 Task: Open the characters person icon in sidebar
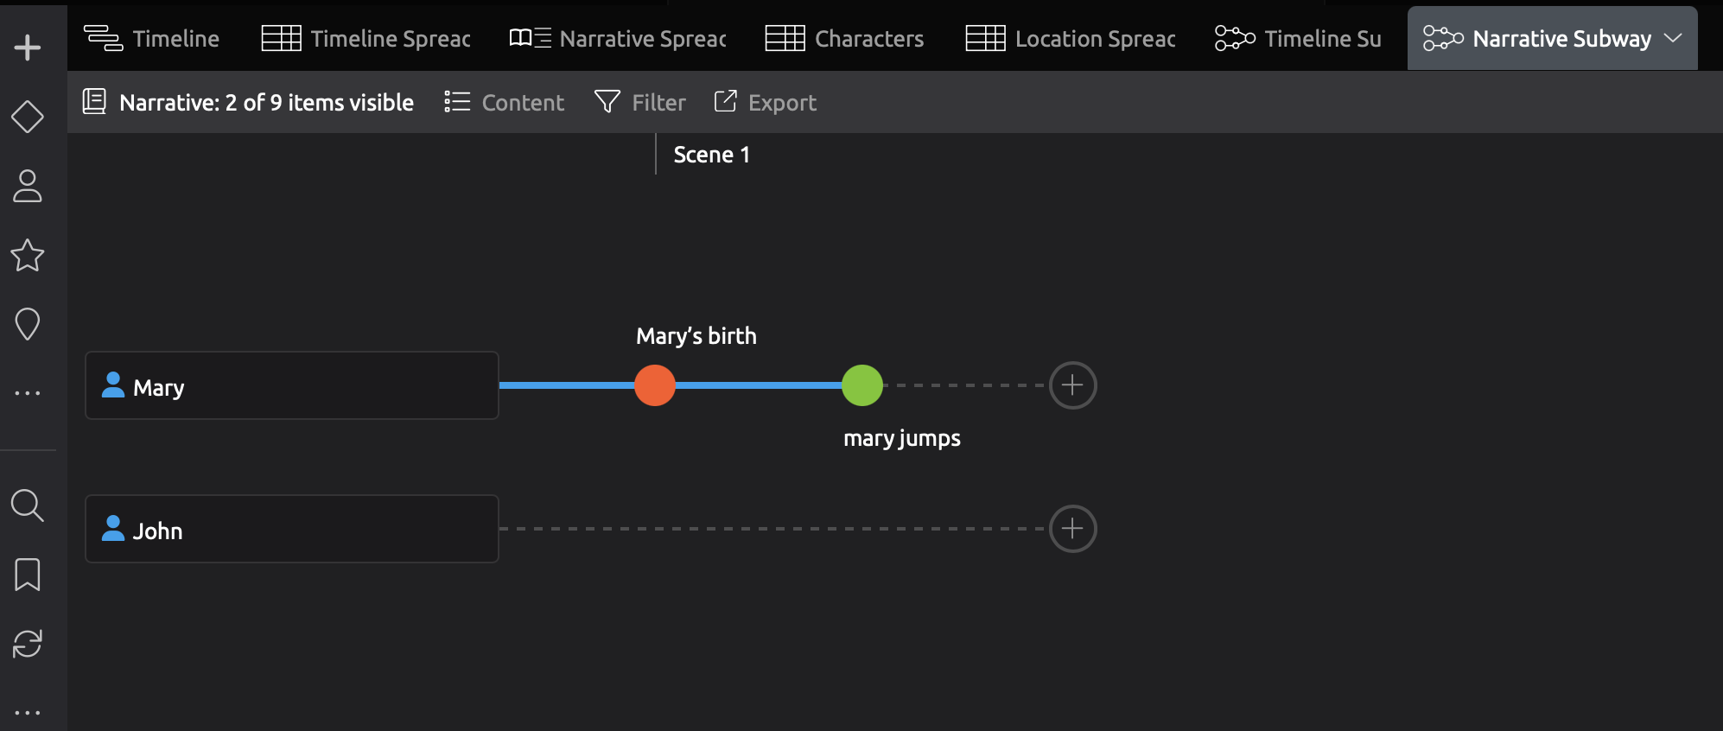[28, 186]
